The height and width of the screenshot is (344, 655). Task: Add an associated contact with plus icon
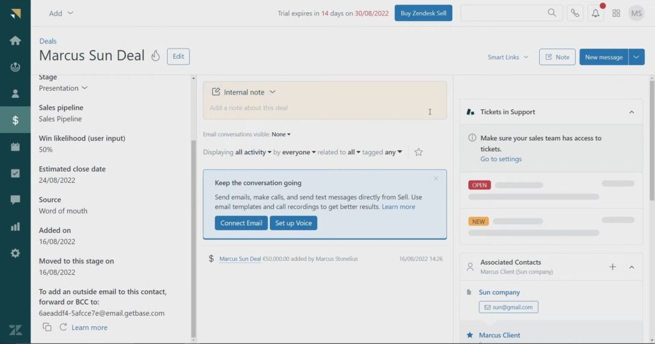point(612,267)
